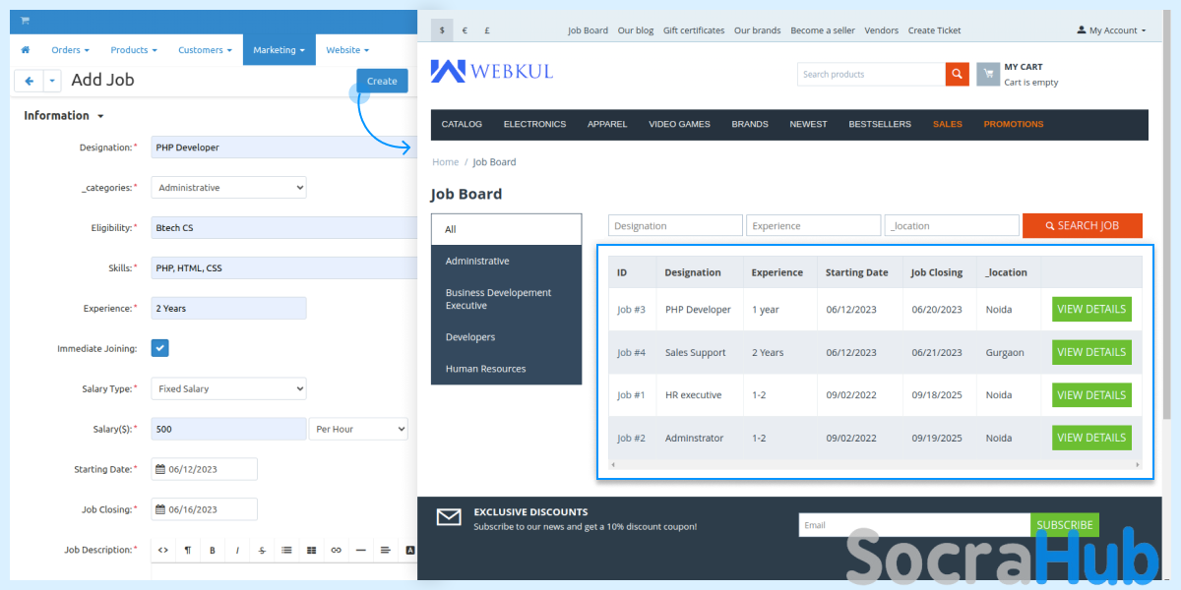
Task: Open the text color icon in editor
Action: (410, 550)
